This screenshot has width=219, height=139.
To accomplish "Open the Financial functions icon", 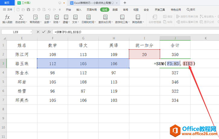I will 57,17.
